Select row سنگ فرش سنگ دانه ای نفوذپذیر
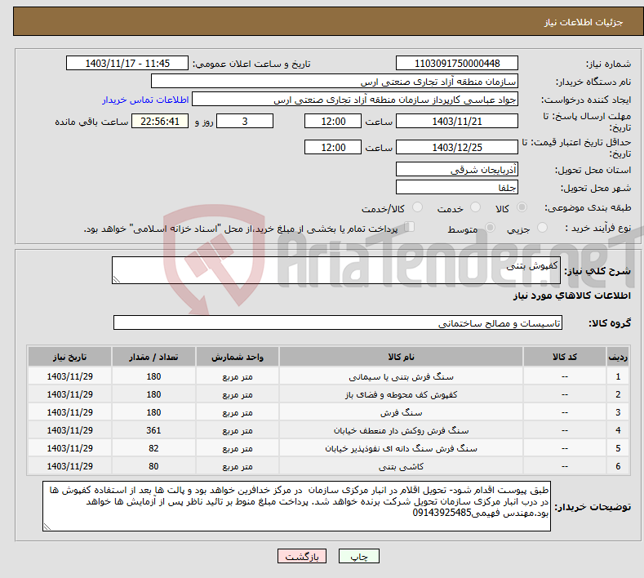Image resolution: width=644 pixels, height=578 pixels. [x=329, y=448]
